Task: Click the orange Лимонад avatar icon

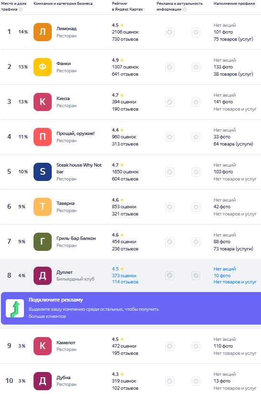Action: (x=43, y=32)
